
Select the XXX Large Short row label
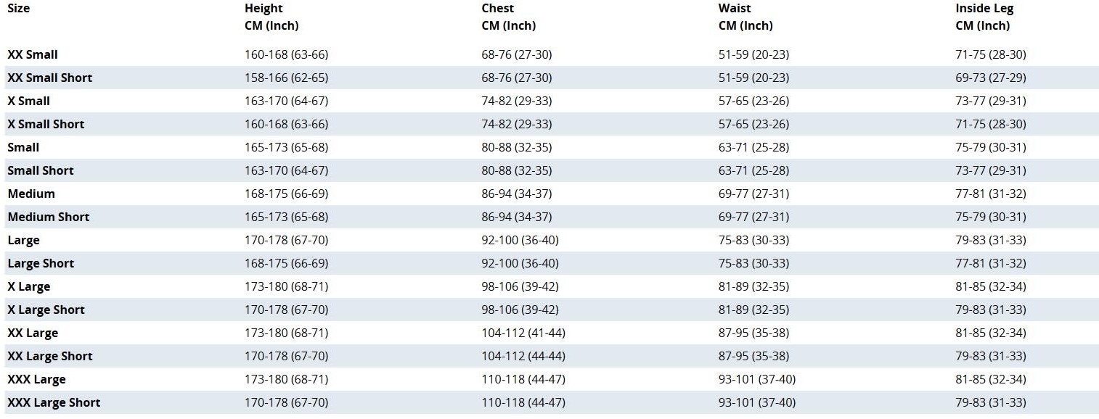[x=54, y=402]
